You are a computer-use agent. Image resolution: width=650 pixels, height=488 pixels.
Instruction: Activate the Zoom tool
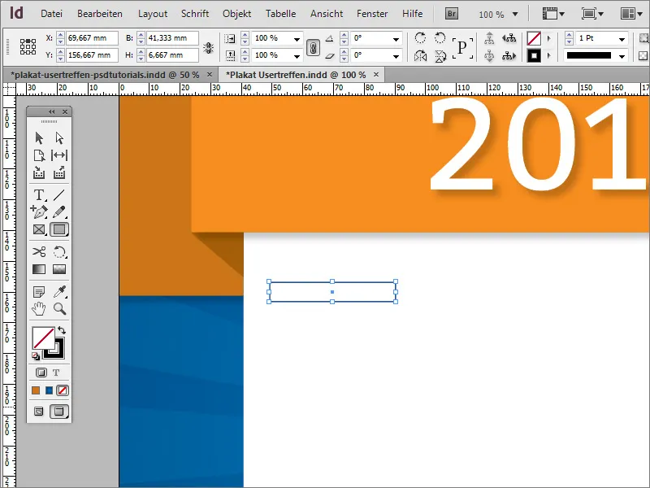tap(59, 309)
